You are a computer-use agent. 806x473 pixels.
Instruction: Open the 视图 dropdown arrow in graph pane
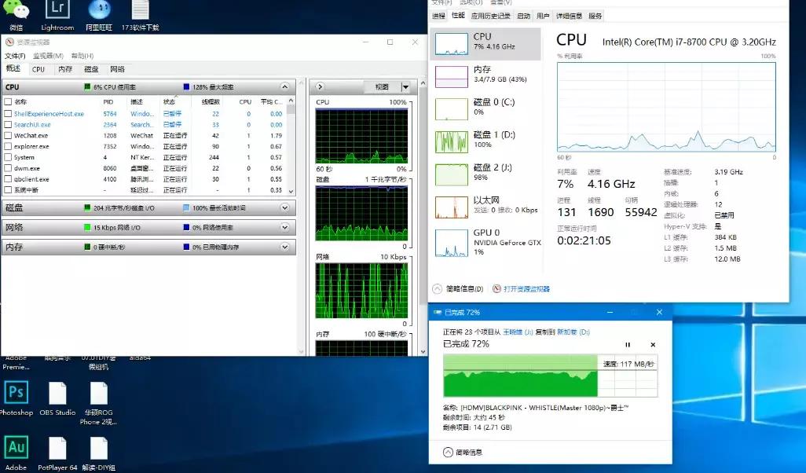pyautogui.click(x=405, y=87)
